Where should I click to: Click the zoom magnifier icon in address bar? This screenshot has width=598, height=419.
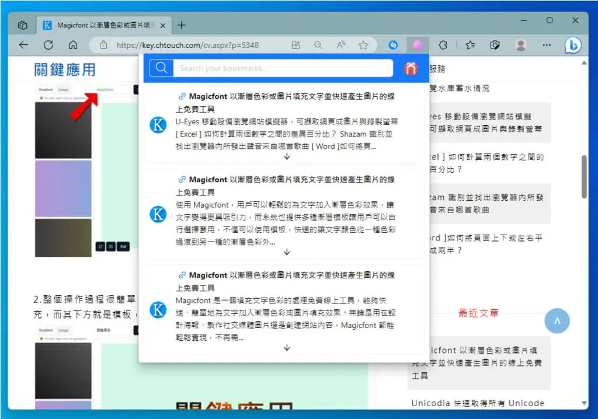[x=318, y=45]
